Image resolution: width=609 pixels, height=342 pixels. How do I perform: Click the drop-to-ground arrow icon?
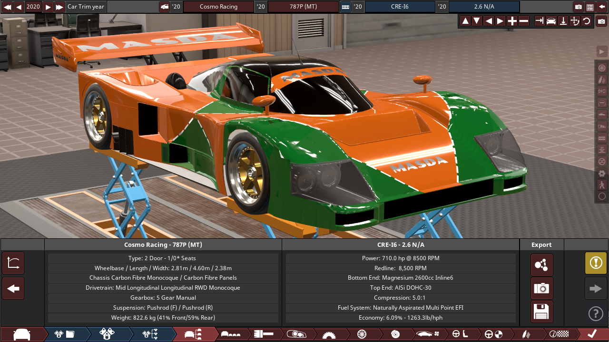[x=563, y=21]
